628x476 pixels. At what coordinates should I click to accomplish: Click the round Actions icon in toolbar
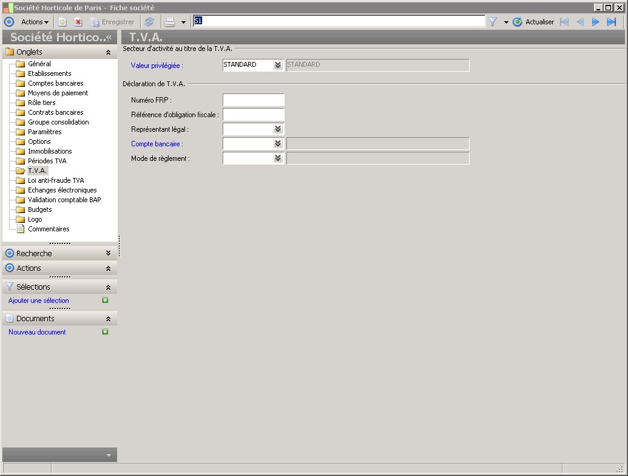pos(9,22)
